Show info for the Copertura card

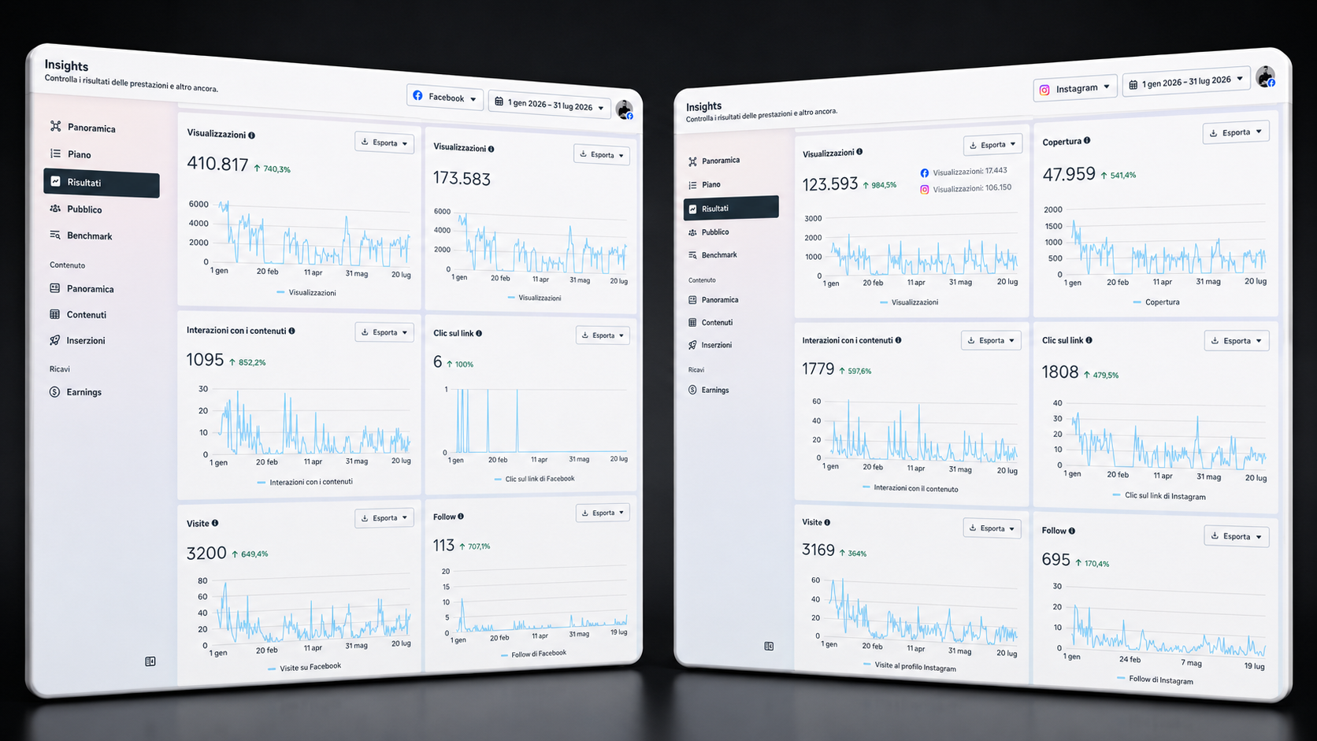point(1087,140)
